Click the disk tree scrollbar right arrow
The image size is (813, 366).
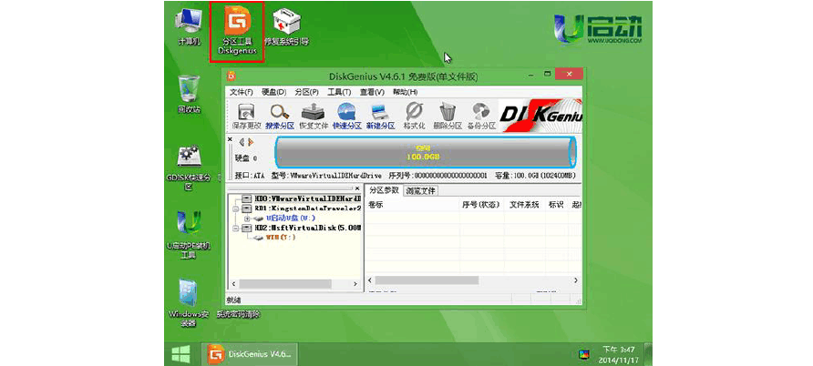355,284
